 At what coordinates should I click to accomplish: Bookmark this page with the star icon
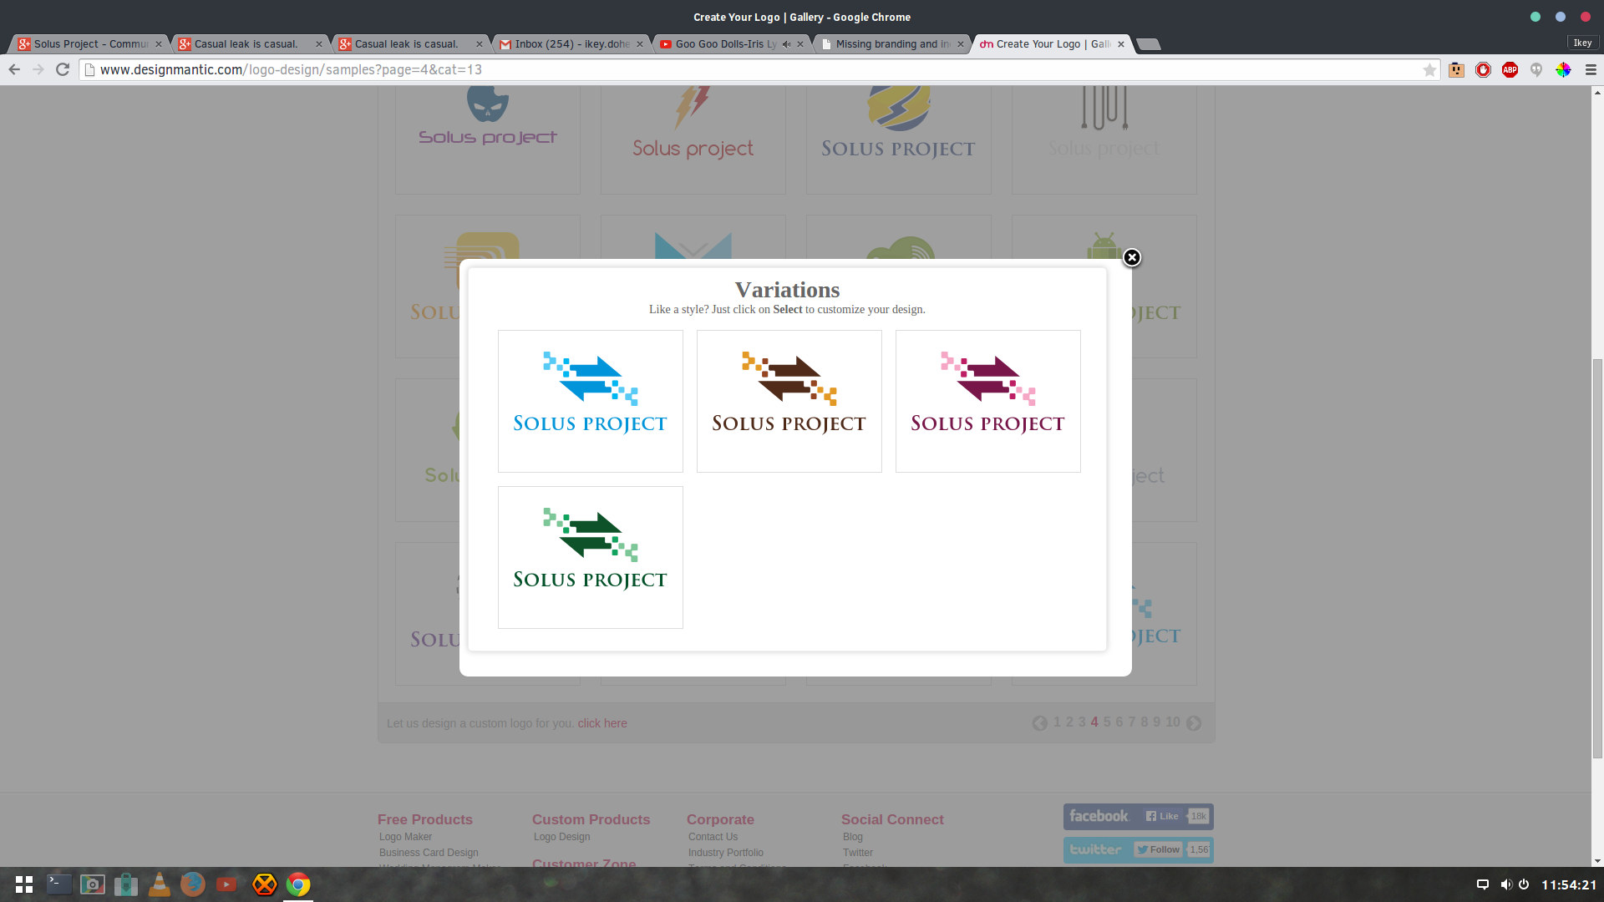(1429, 69)
